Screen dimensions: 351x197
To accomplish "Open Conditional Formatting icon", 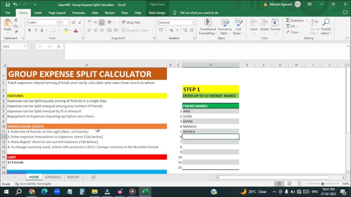I will pos(208,23).
